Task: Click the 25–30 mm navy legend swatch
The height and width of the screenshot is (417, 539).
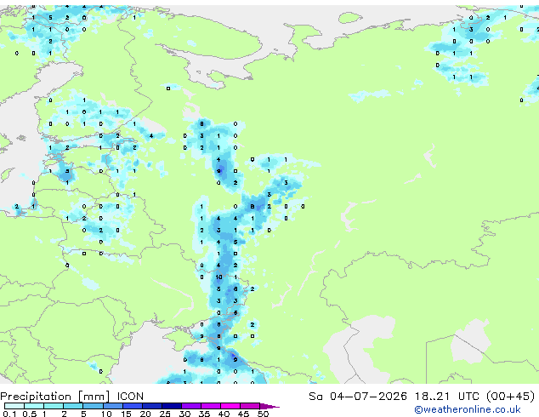Action: point(171,406)
